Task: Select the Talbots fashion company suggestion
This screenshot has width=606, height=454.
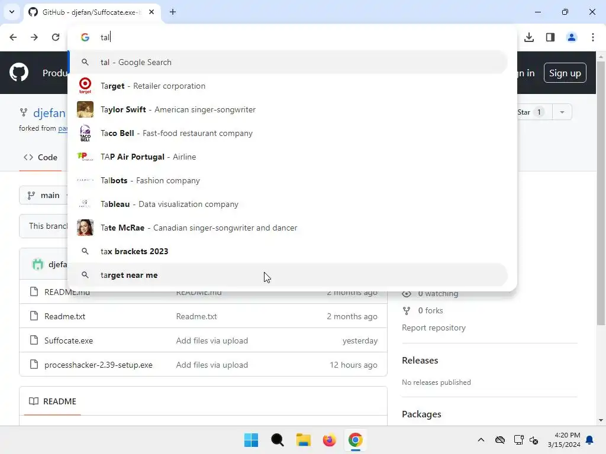Action: (288, 180)
